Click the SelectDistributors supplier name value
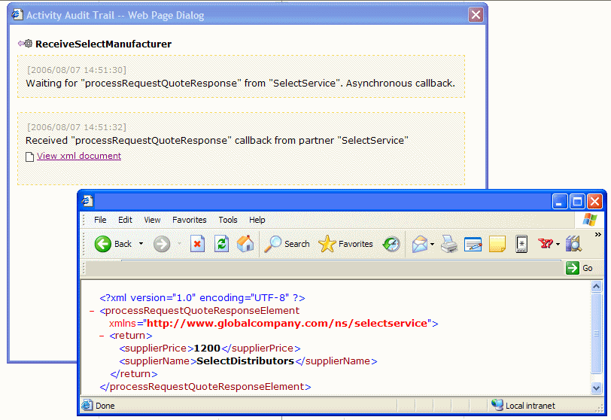Image resolution: width=611 pixels, height=420 pixels. pyautogui.click(x=245, y=361)
